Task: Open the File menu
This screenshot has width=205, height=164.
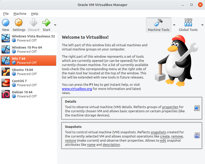Action: (6, 14)
